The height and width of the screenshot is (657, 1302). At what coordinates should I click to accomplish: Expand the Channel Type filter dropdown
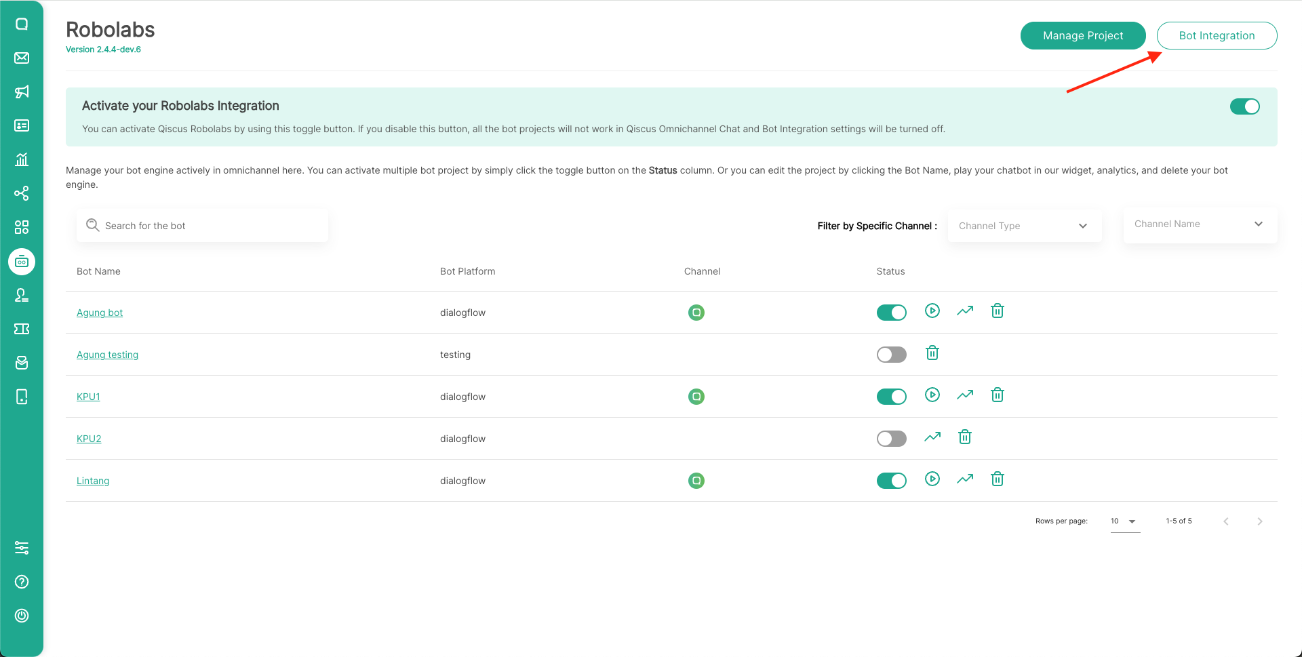tap(1024, 226)
